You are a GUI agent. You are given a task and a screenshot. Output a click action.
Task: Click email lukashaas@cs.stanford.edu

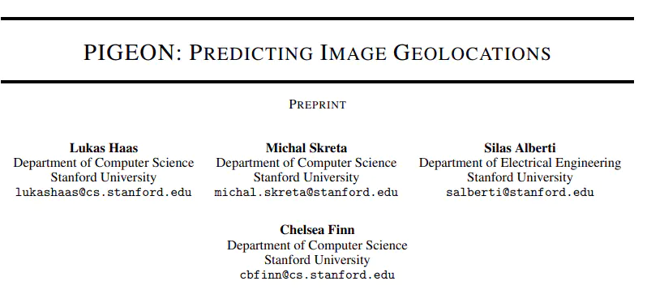(104, 192)
